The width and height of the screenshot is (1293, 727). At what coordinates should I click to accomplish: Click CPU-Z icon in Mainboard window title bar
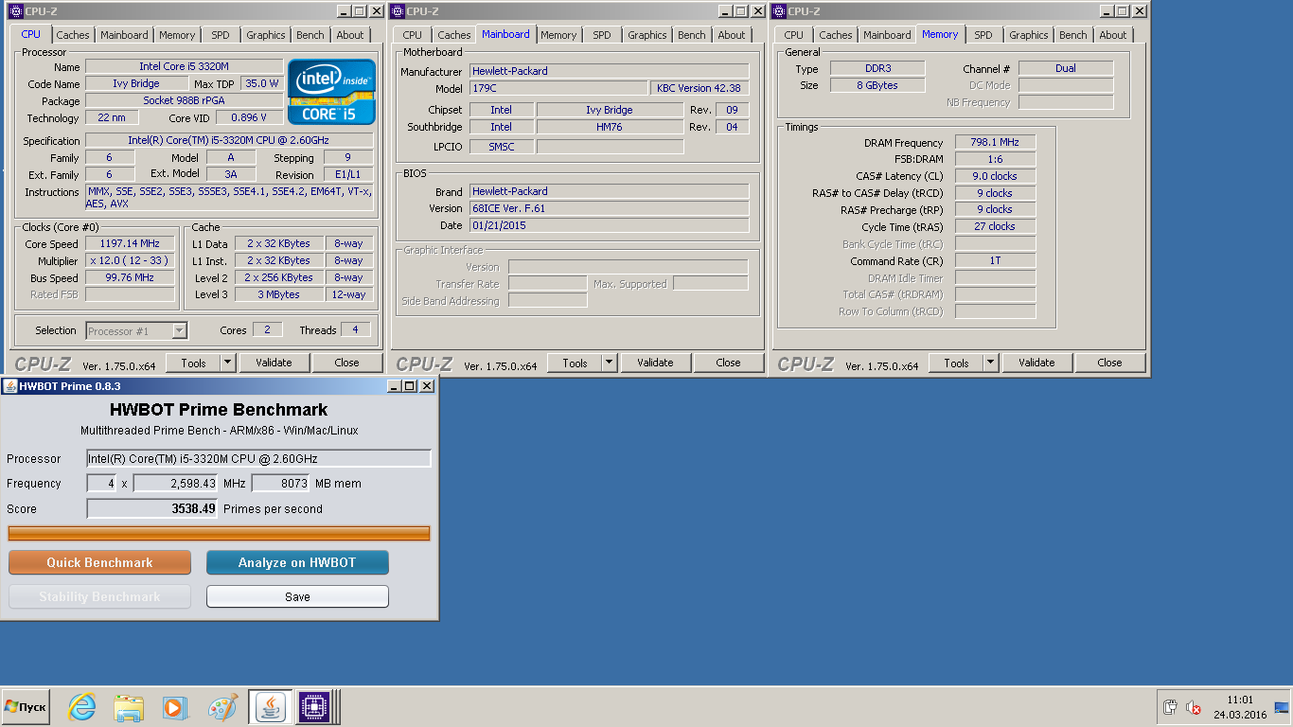tap(398, 11)
